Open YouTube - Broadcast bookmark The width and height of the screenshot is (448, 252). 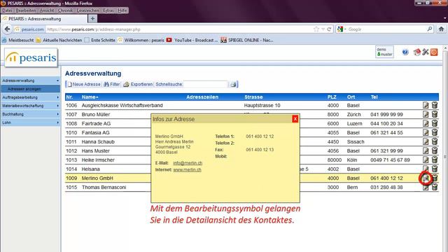192,41
